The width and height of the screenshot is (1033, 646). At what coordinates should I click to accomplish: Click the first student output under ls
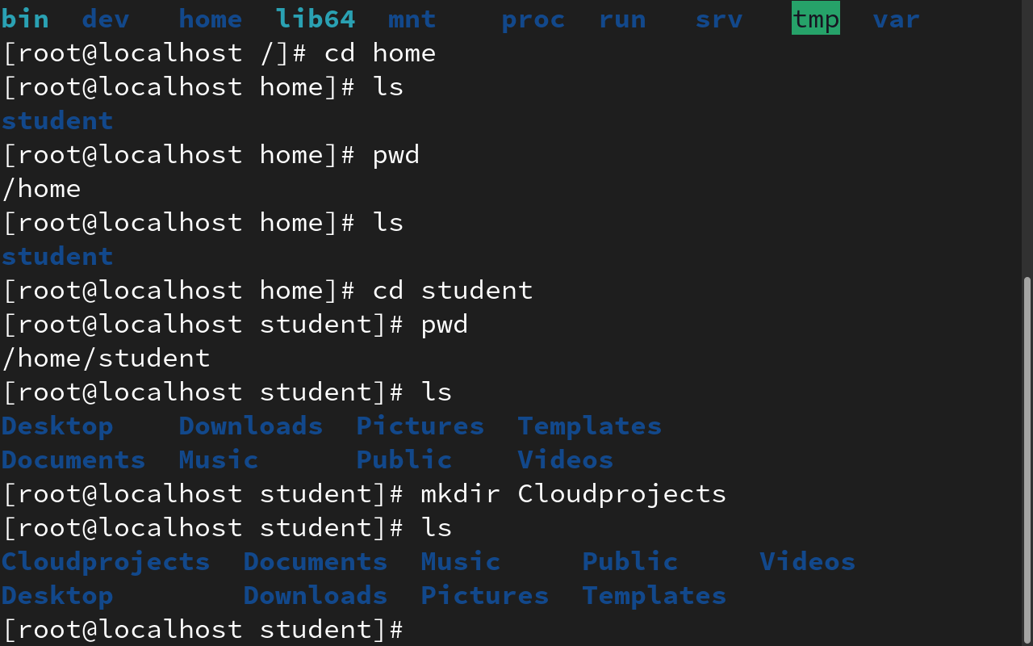[57, 120]
